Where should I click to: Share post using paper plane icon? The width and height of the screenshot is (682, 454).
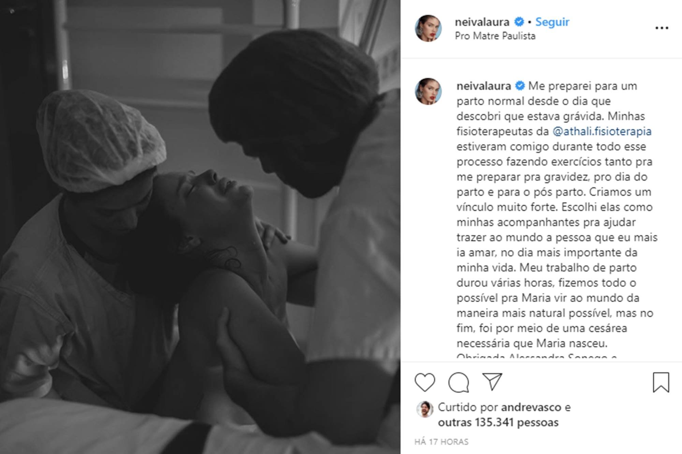492,381
